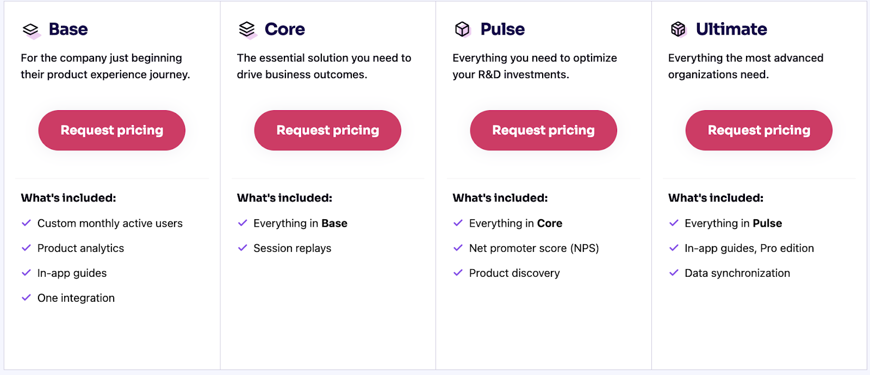Click checkmark next to Product discovery

coord(458,273)
